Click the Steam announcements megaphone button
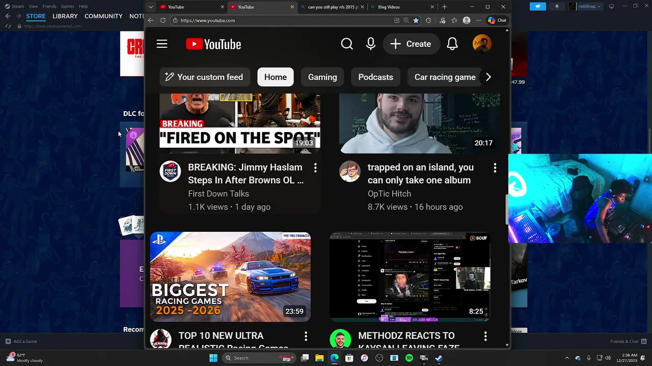The image size is (652, 366). pyautogui.click(x=537, y=6)
